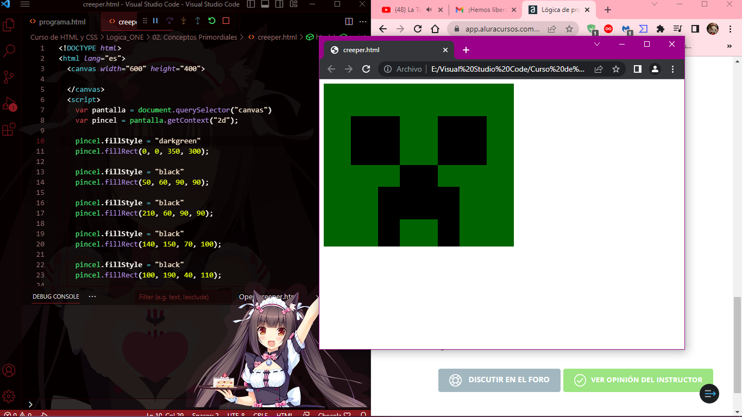Click 'Ln 10, Col 29' in status bar

[x=165, y=415]
